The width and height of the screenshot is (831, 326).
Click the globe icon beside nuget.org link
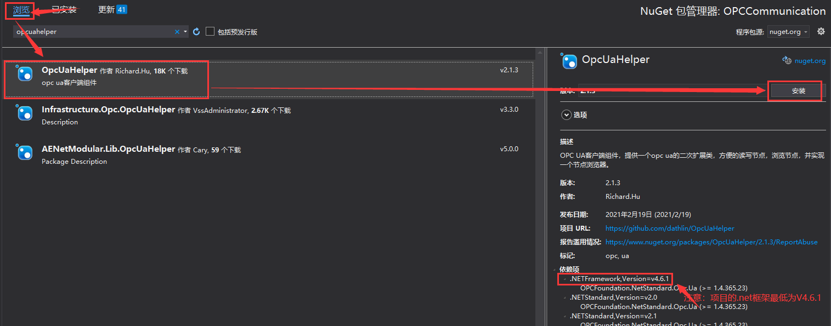tap(787, 60)
